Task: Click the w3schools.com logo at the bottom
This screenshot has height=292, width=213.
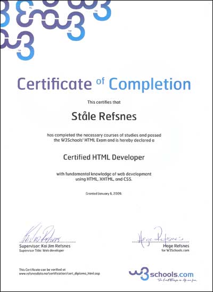Action: coord(161,274)
